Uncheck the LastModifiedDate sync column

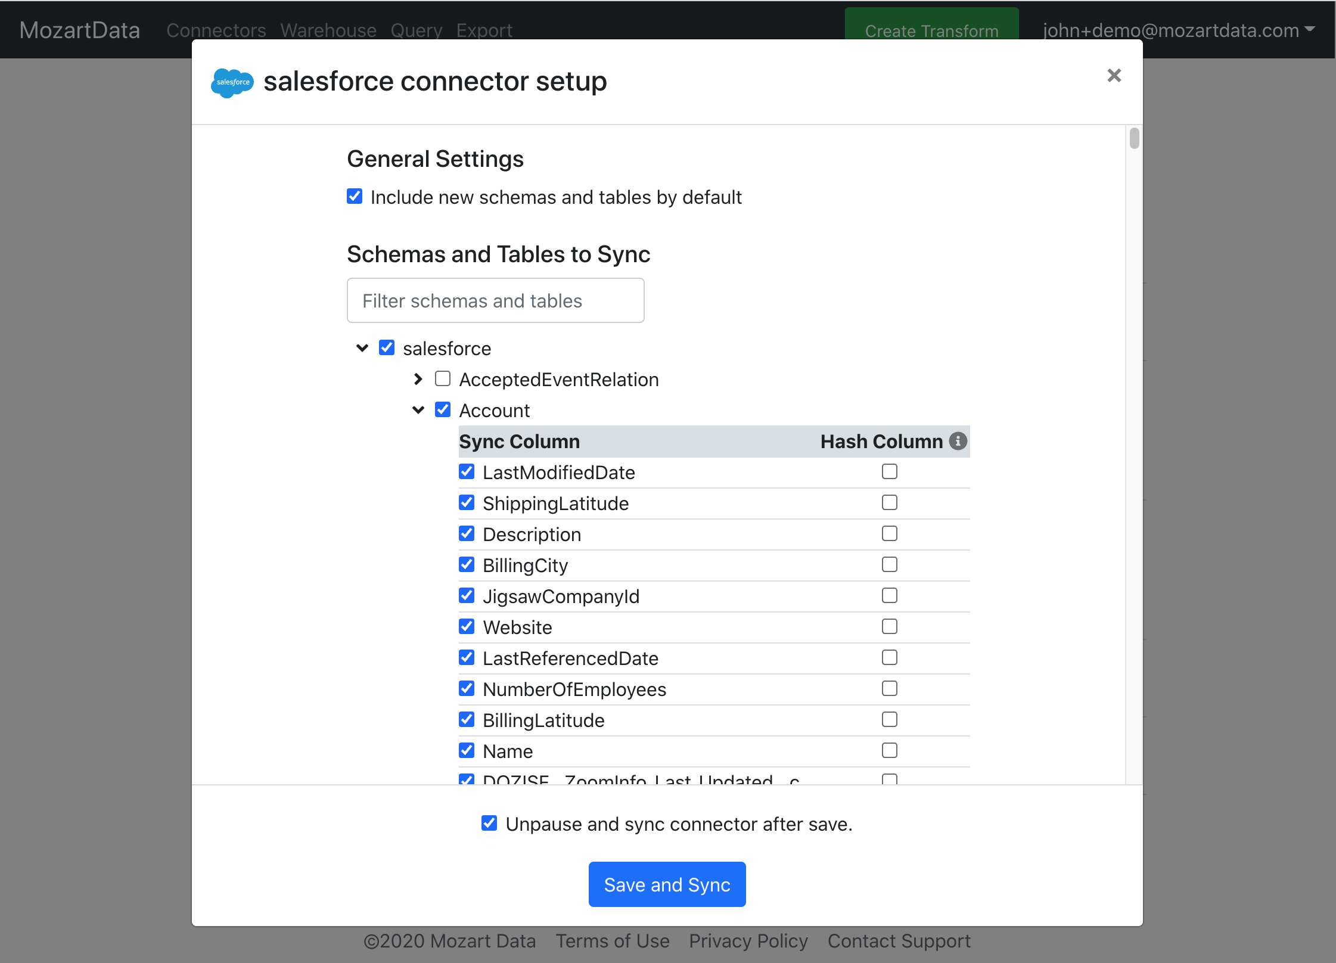[467, 471]
